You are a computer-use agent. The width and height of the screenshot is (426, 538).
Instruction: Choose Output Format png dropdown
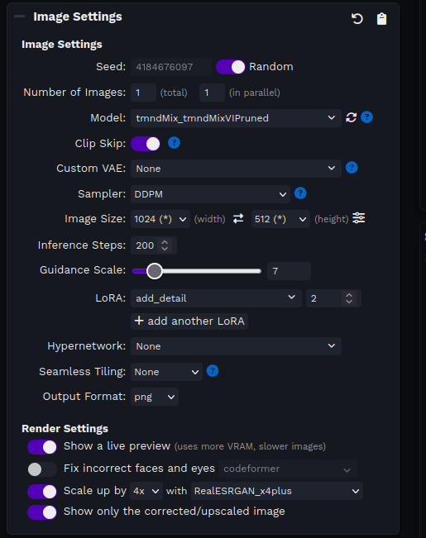[154, 397]
